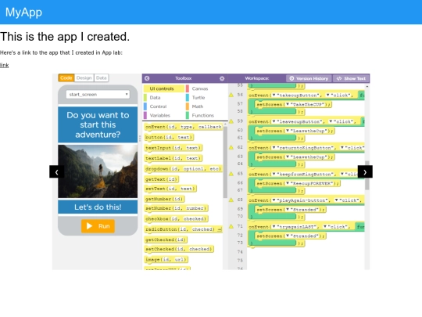Open the "tryagainLAST" id dropdown
Image resolution: width=422 pixels, height=317 pixels.
[274, 227]
